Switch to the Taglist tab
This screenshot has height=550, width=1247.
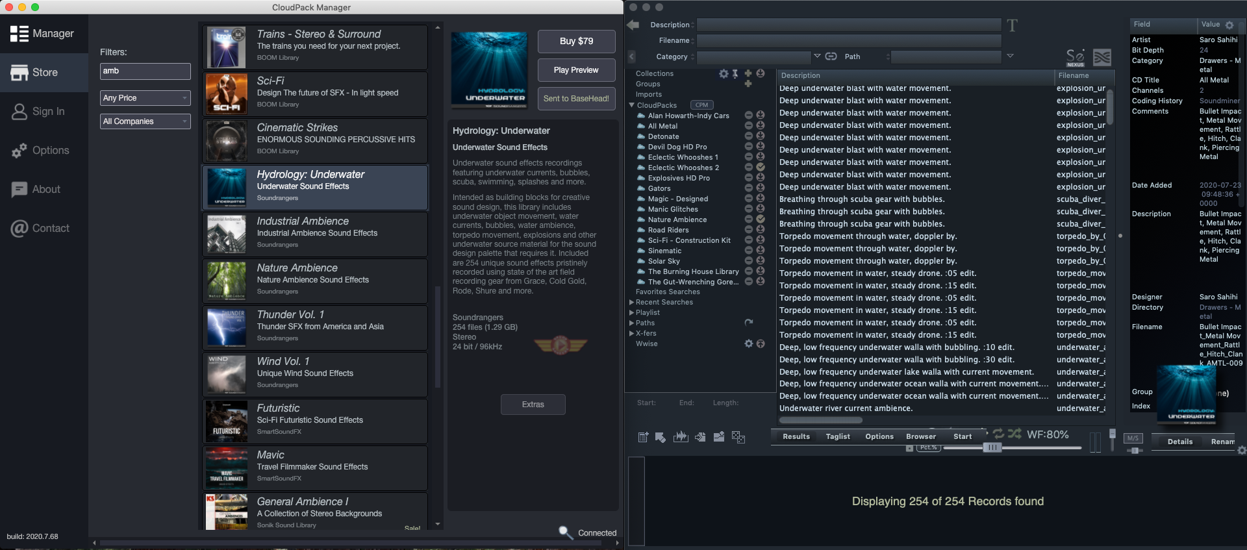(838, 436)
